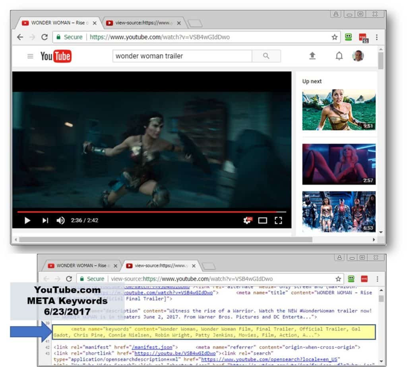
Task: Click the green Secure lock in top window
Action: [59, 37]
